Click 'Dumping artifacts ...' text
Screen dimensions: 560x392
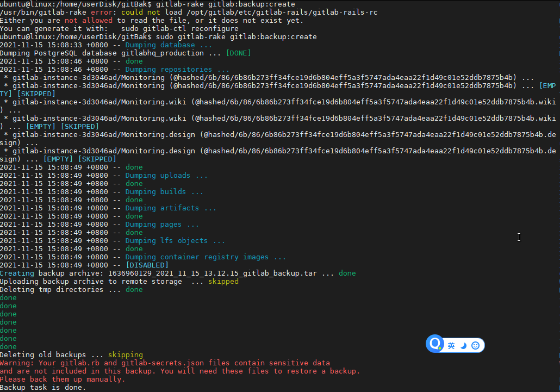171,208
